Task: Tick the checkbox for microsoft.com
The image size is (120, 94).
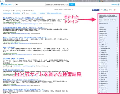Action: point(117,72)
